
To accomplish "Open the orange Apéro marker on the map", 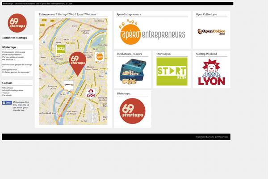I will pyautogui.click(x=100, y=57).
